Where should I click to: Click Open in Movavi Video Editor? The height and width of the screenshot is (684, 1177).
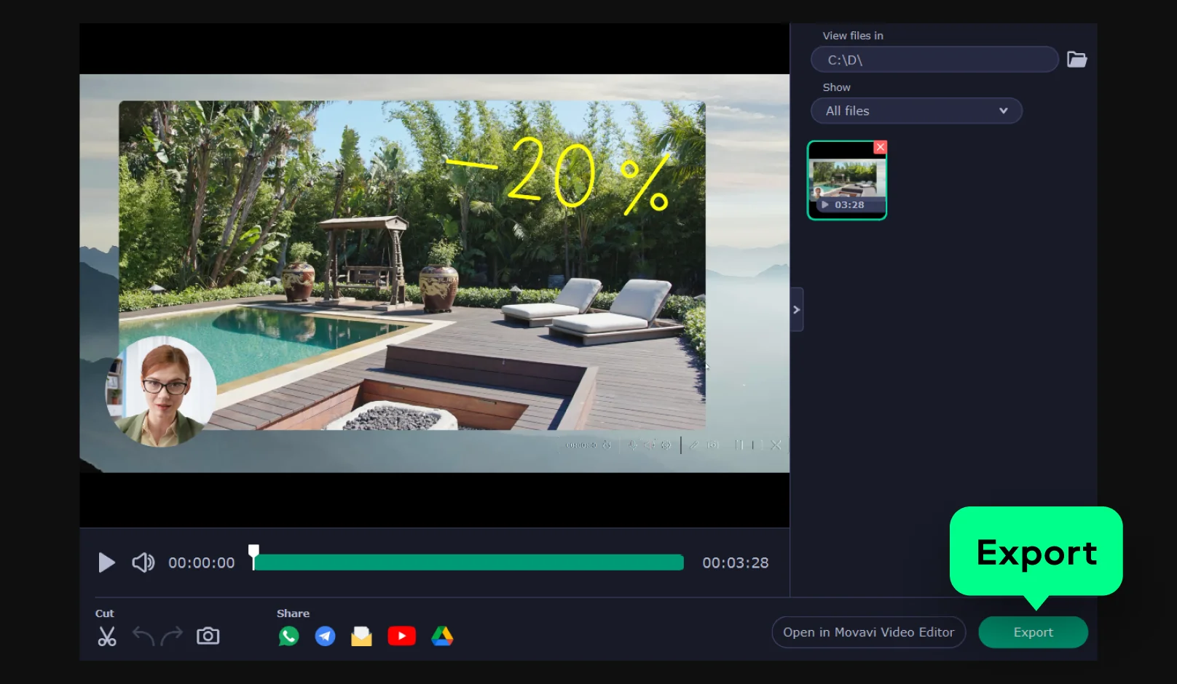pyautogui.click(x=868, y=632)
